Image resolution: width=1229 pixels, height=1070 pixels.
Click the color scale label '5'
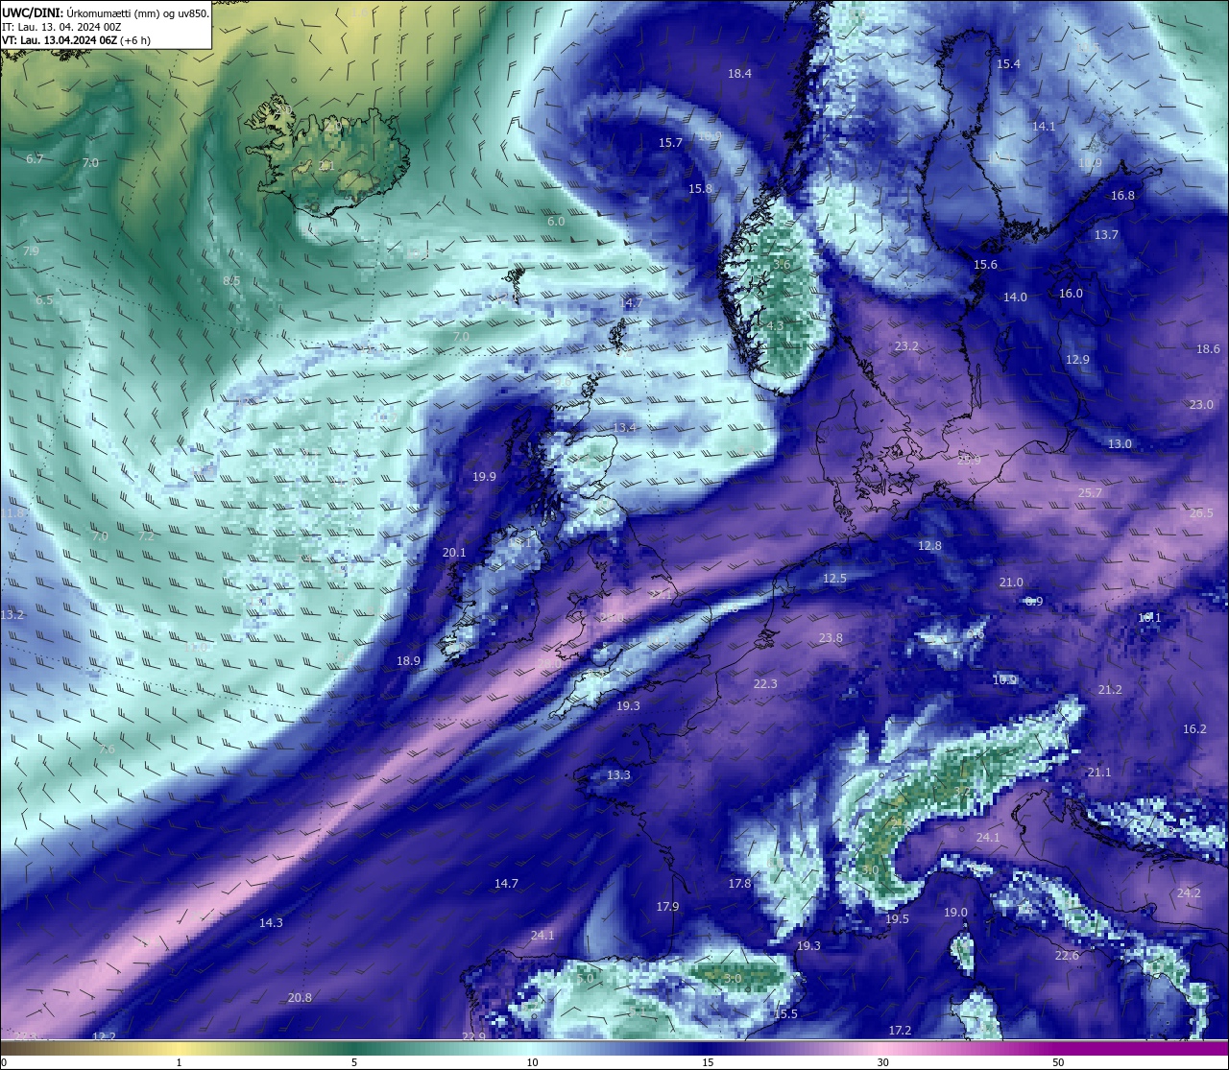[x=354, y=1062]
